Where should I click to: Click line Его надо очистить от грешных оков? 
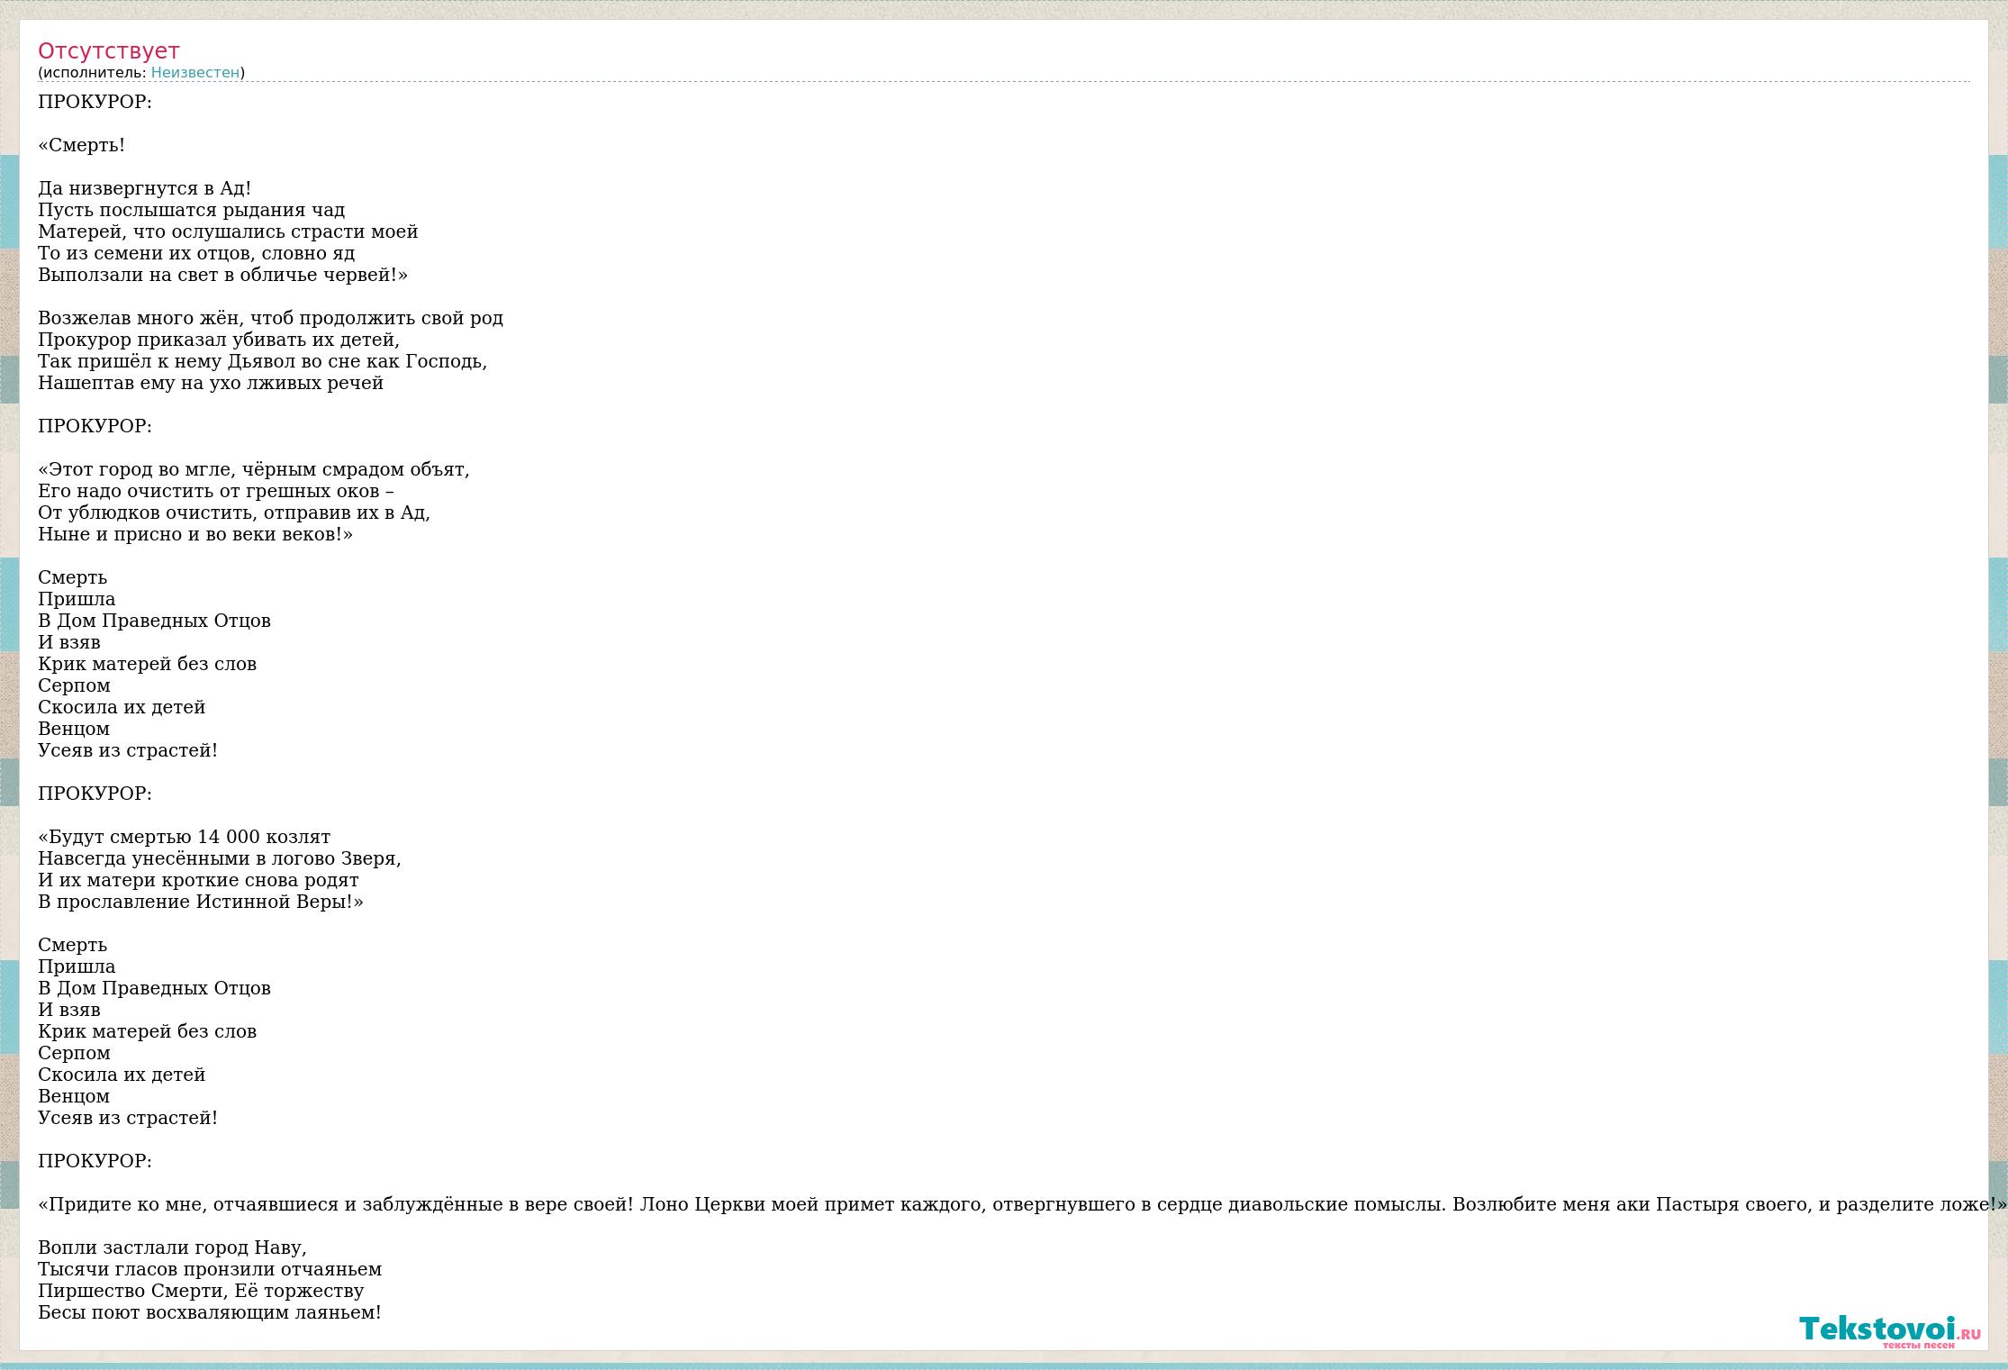216,491
